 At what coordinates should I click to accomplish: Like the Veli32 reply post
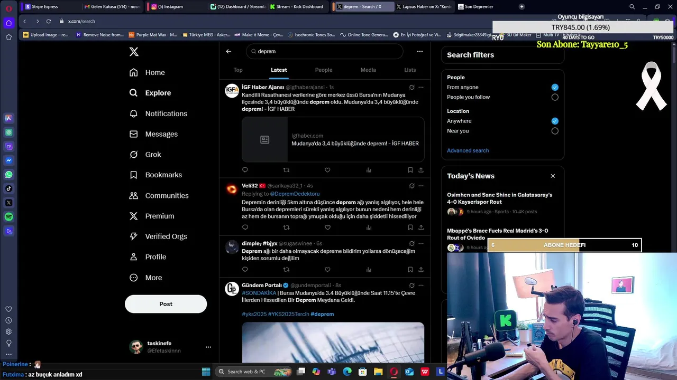click(x=327, y=227)
